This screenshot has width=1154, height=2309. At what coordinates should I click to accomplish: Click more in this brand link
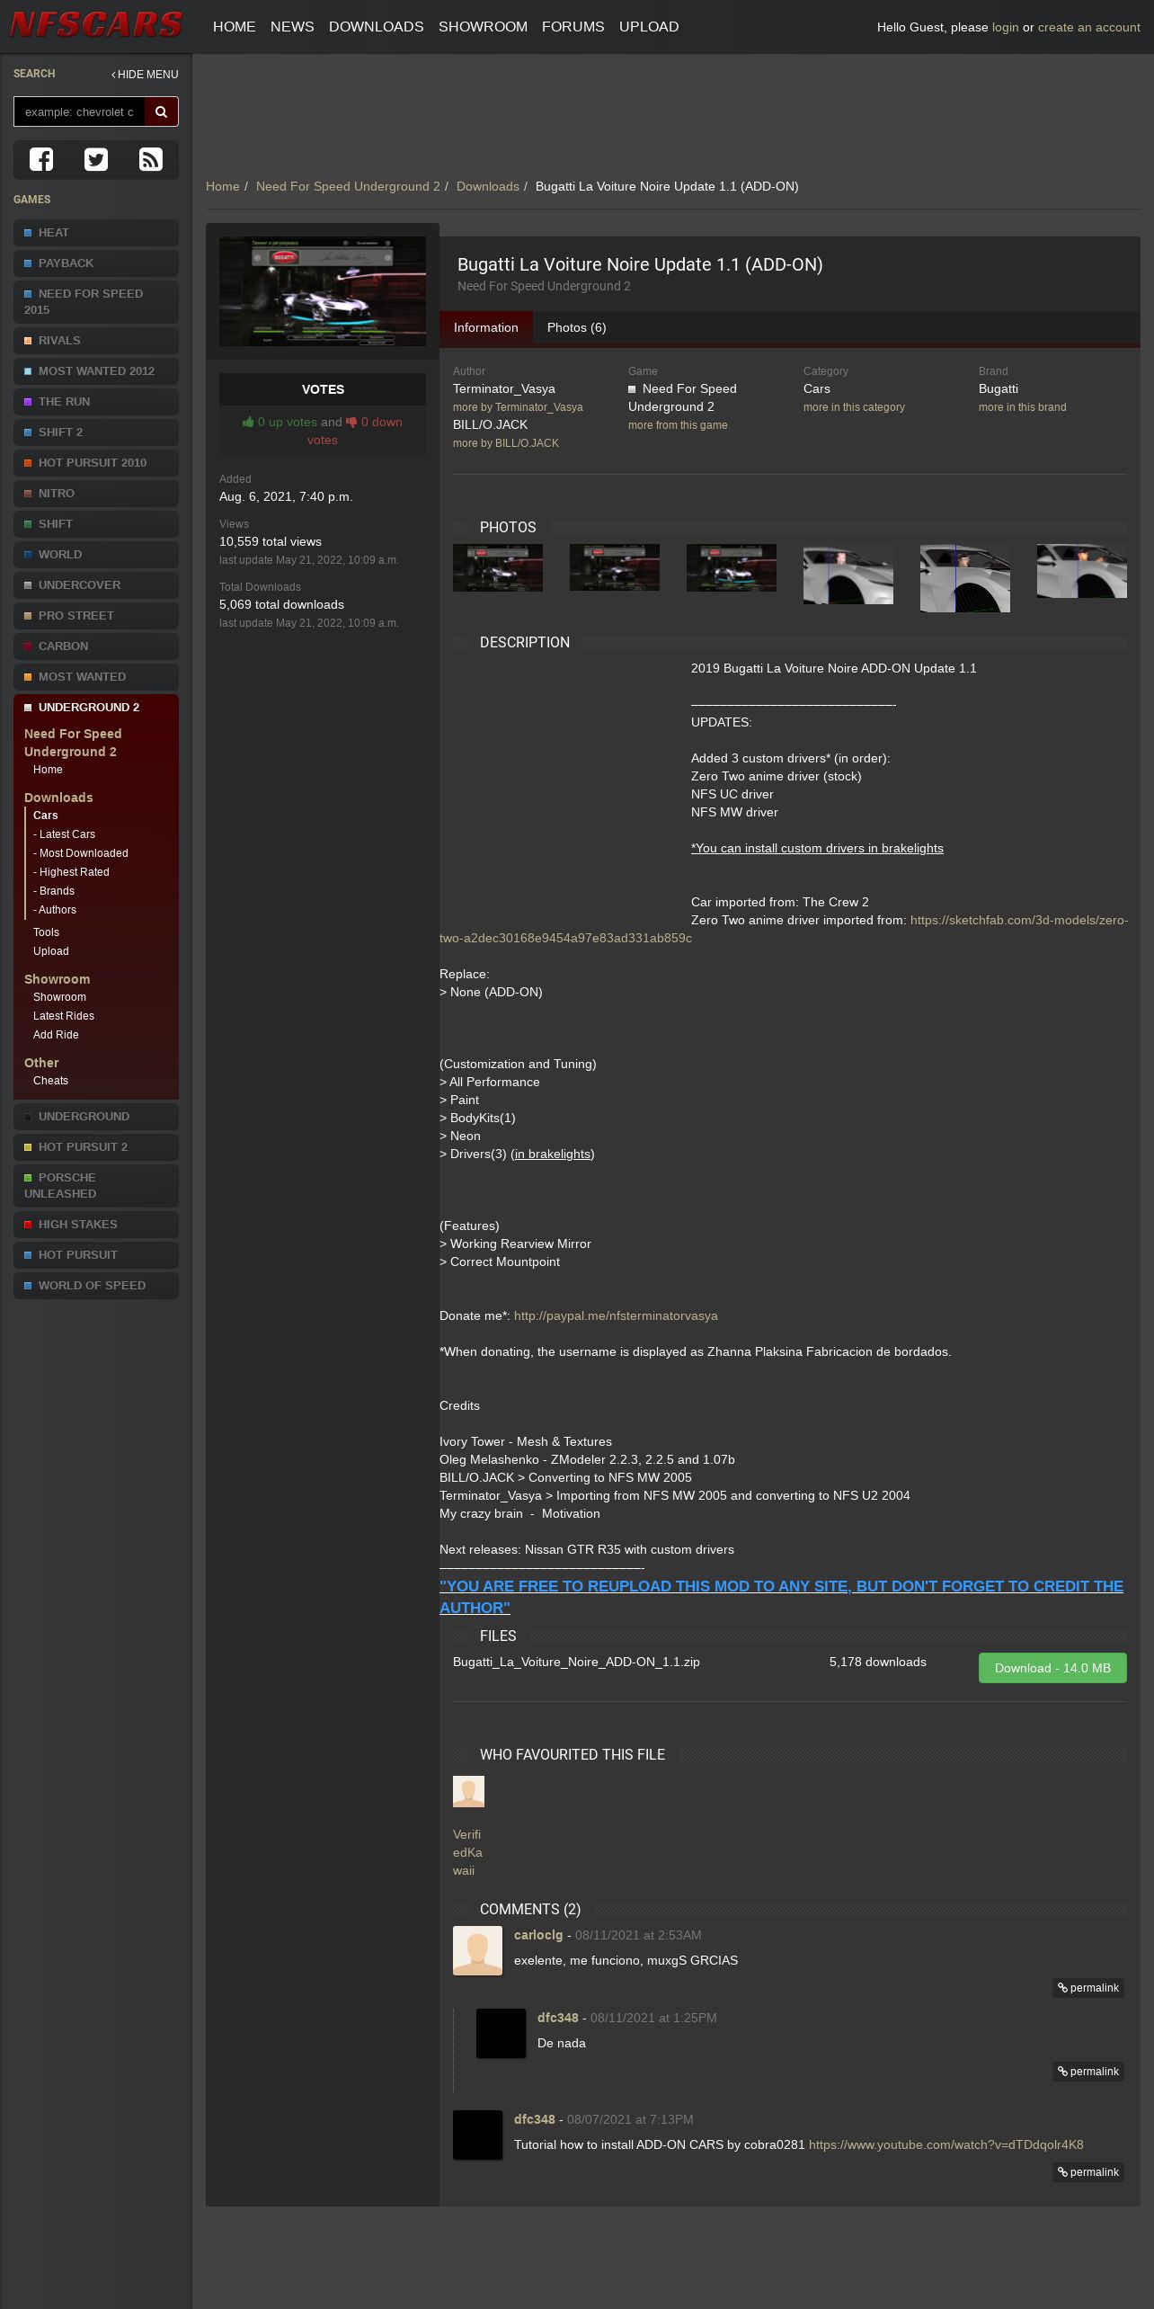point(1023,407)
